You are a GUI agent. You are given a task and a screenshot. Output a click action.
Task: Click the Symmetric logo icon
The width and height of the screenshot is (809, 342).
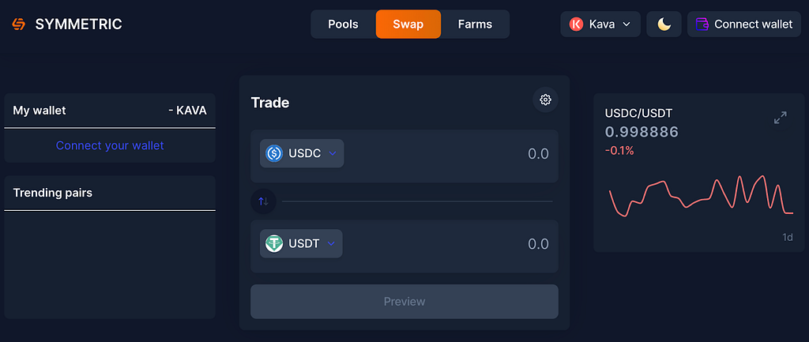pos(19,24)
